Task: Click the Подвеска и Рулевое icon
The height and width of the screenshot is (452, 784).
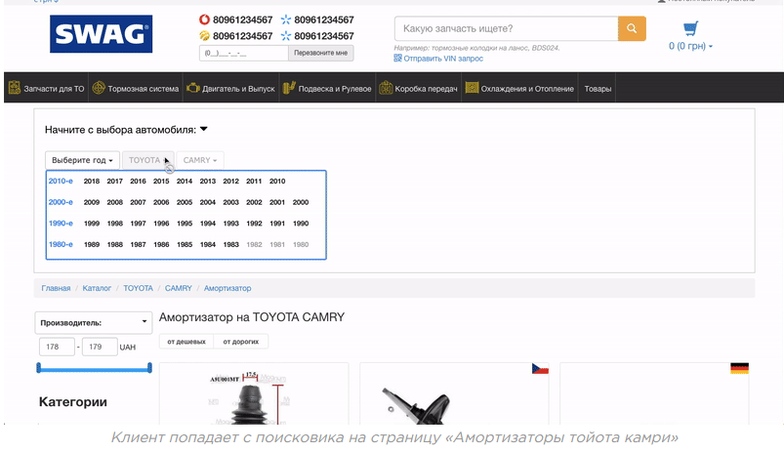Action: coord(289,88)
